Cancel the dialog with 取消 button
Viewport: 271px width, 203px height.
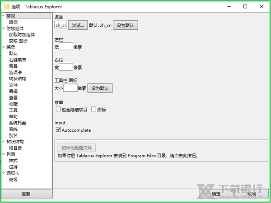[252, 194]
